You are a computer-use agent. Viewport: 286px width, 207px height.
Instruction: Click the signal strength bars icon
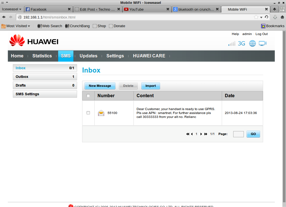232,44
